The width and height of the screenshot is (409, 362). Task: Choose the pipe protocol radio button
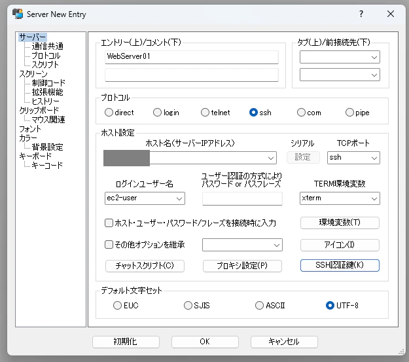coord(349,113)
